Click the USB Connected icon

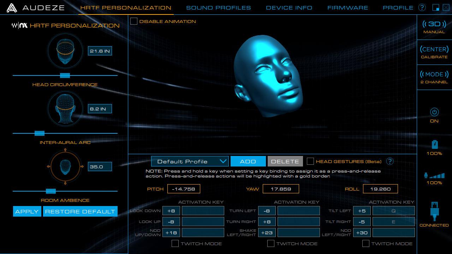(x=434, y=211)
